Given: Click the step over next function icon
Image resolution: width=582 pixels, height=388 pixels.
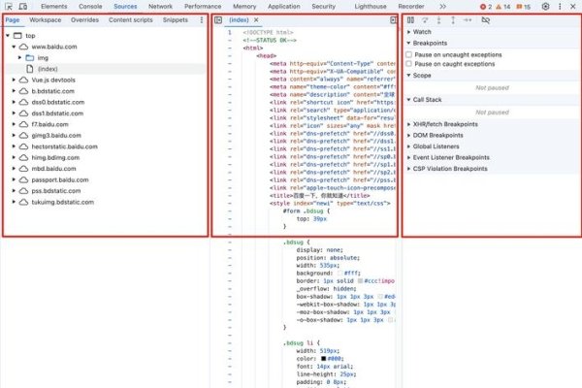Looking at the screenshot, I should (x=426, y=19).
